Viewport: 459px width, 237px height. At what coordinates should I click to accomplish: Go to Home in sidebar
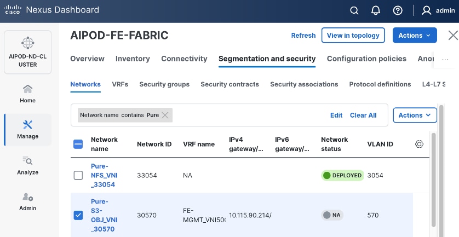click(x=27, y=94)
